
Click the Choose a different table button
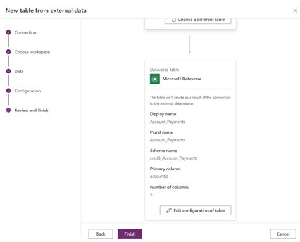[x=198, y=21]
